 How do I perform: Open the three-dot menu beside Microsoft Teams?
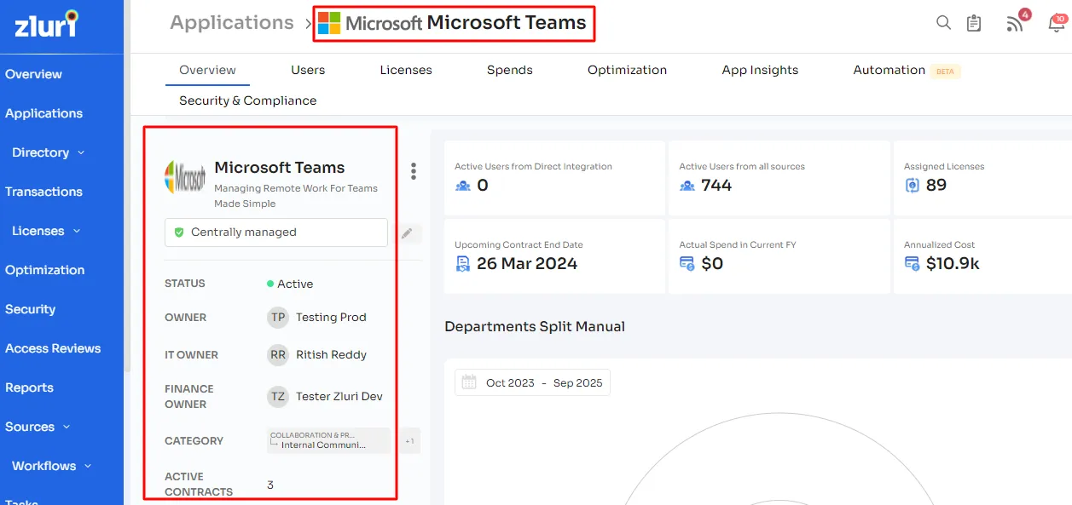(414, 171)
